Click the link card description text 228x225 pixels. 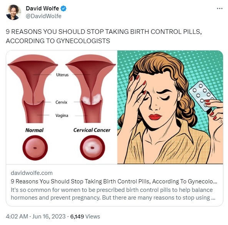pyautogui.click(x=113, y=194)
